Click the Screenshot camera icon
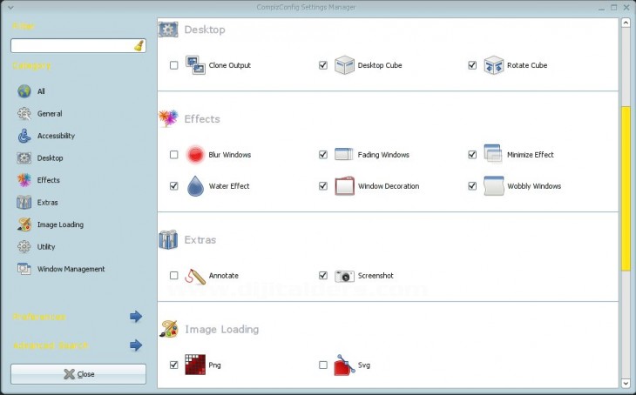The width and height of the screenshot is (636, 395). click(x=344, y=276)
